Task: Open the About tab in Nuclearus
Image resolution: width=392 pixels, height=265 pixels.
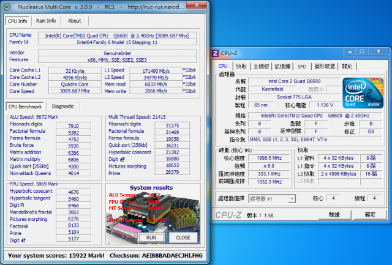Action: (75, 21)
